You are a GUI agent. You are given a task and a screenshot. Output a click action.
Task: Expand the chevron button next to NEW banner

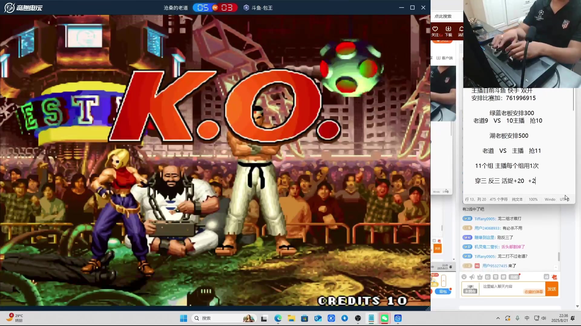pos(444,281)
